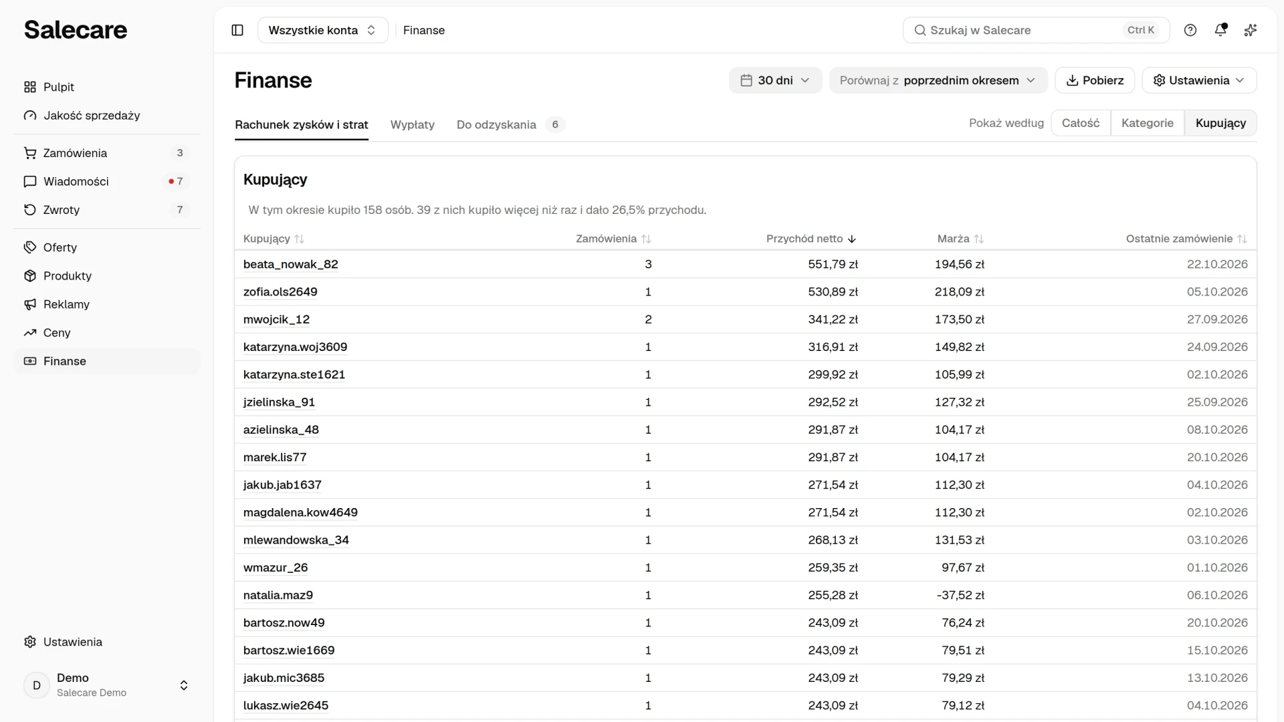Click the Salecare logo
Image resolution: width=1284 pixels, height=722 pixels.
tap(76, 30)
